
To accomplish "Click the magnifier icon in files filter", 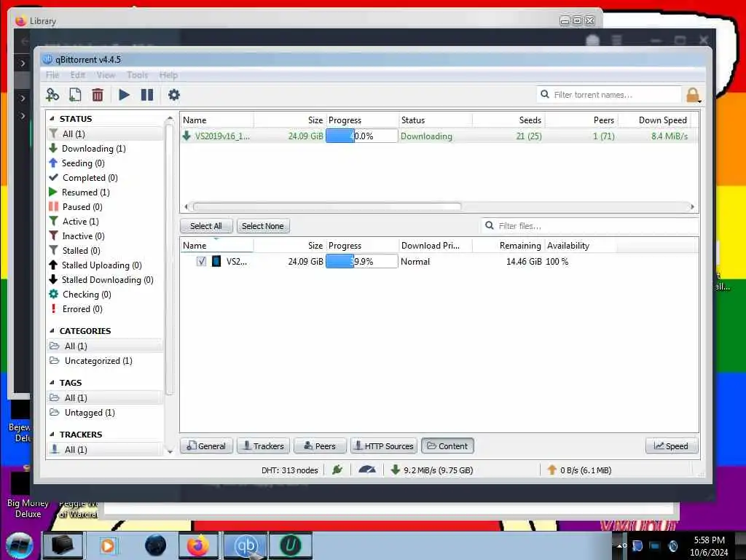I will click(x=489, y=225).
